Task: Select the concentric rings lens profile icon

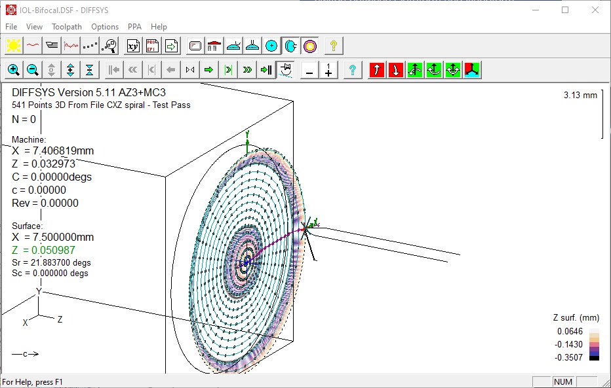Action: pyautogui.click(x=309, y=45)
